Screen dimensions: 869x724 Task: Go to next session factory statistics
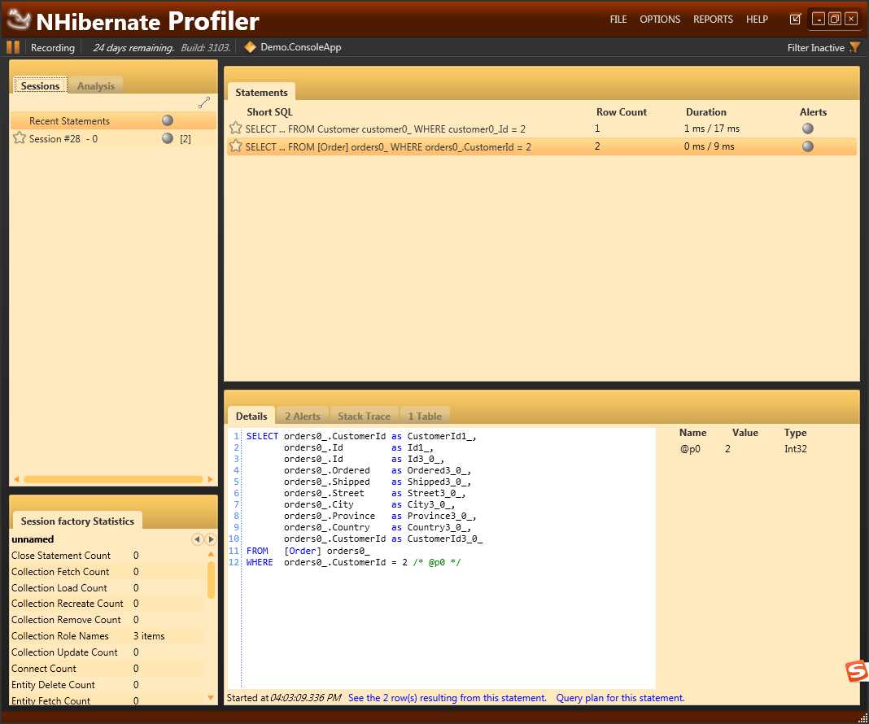click(x=211, y=539)
